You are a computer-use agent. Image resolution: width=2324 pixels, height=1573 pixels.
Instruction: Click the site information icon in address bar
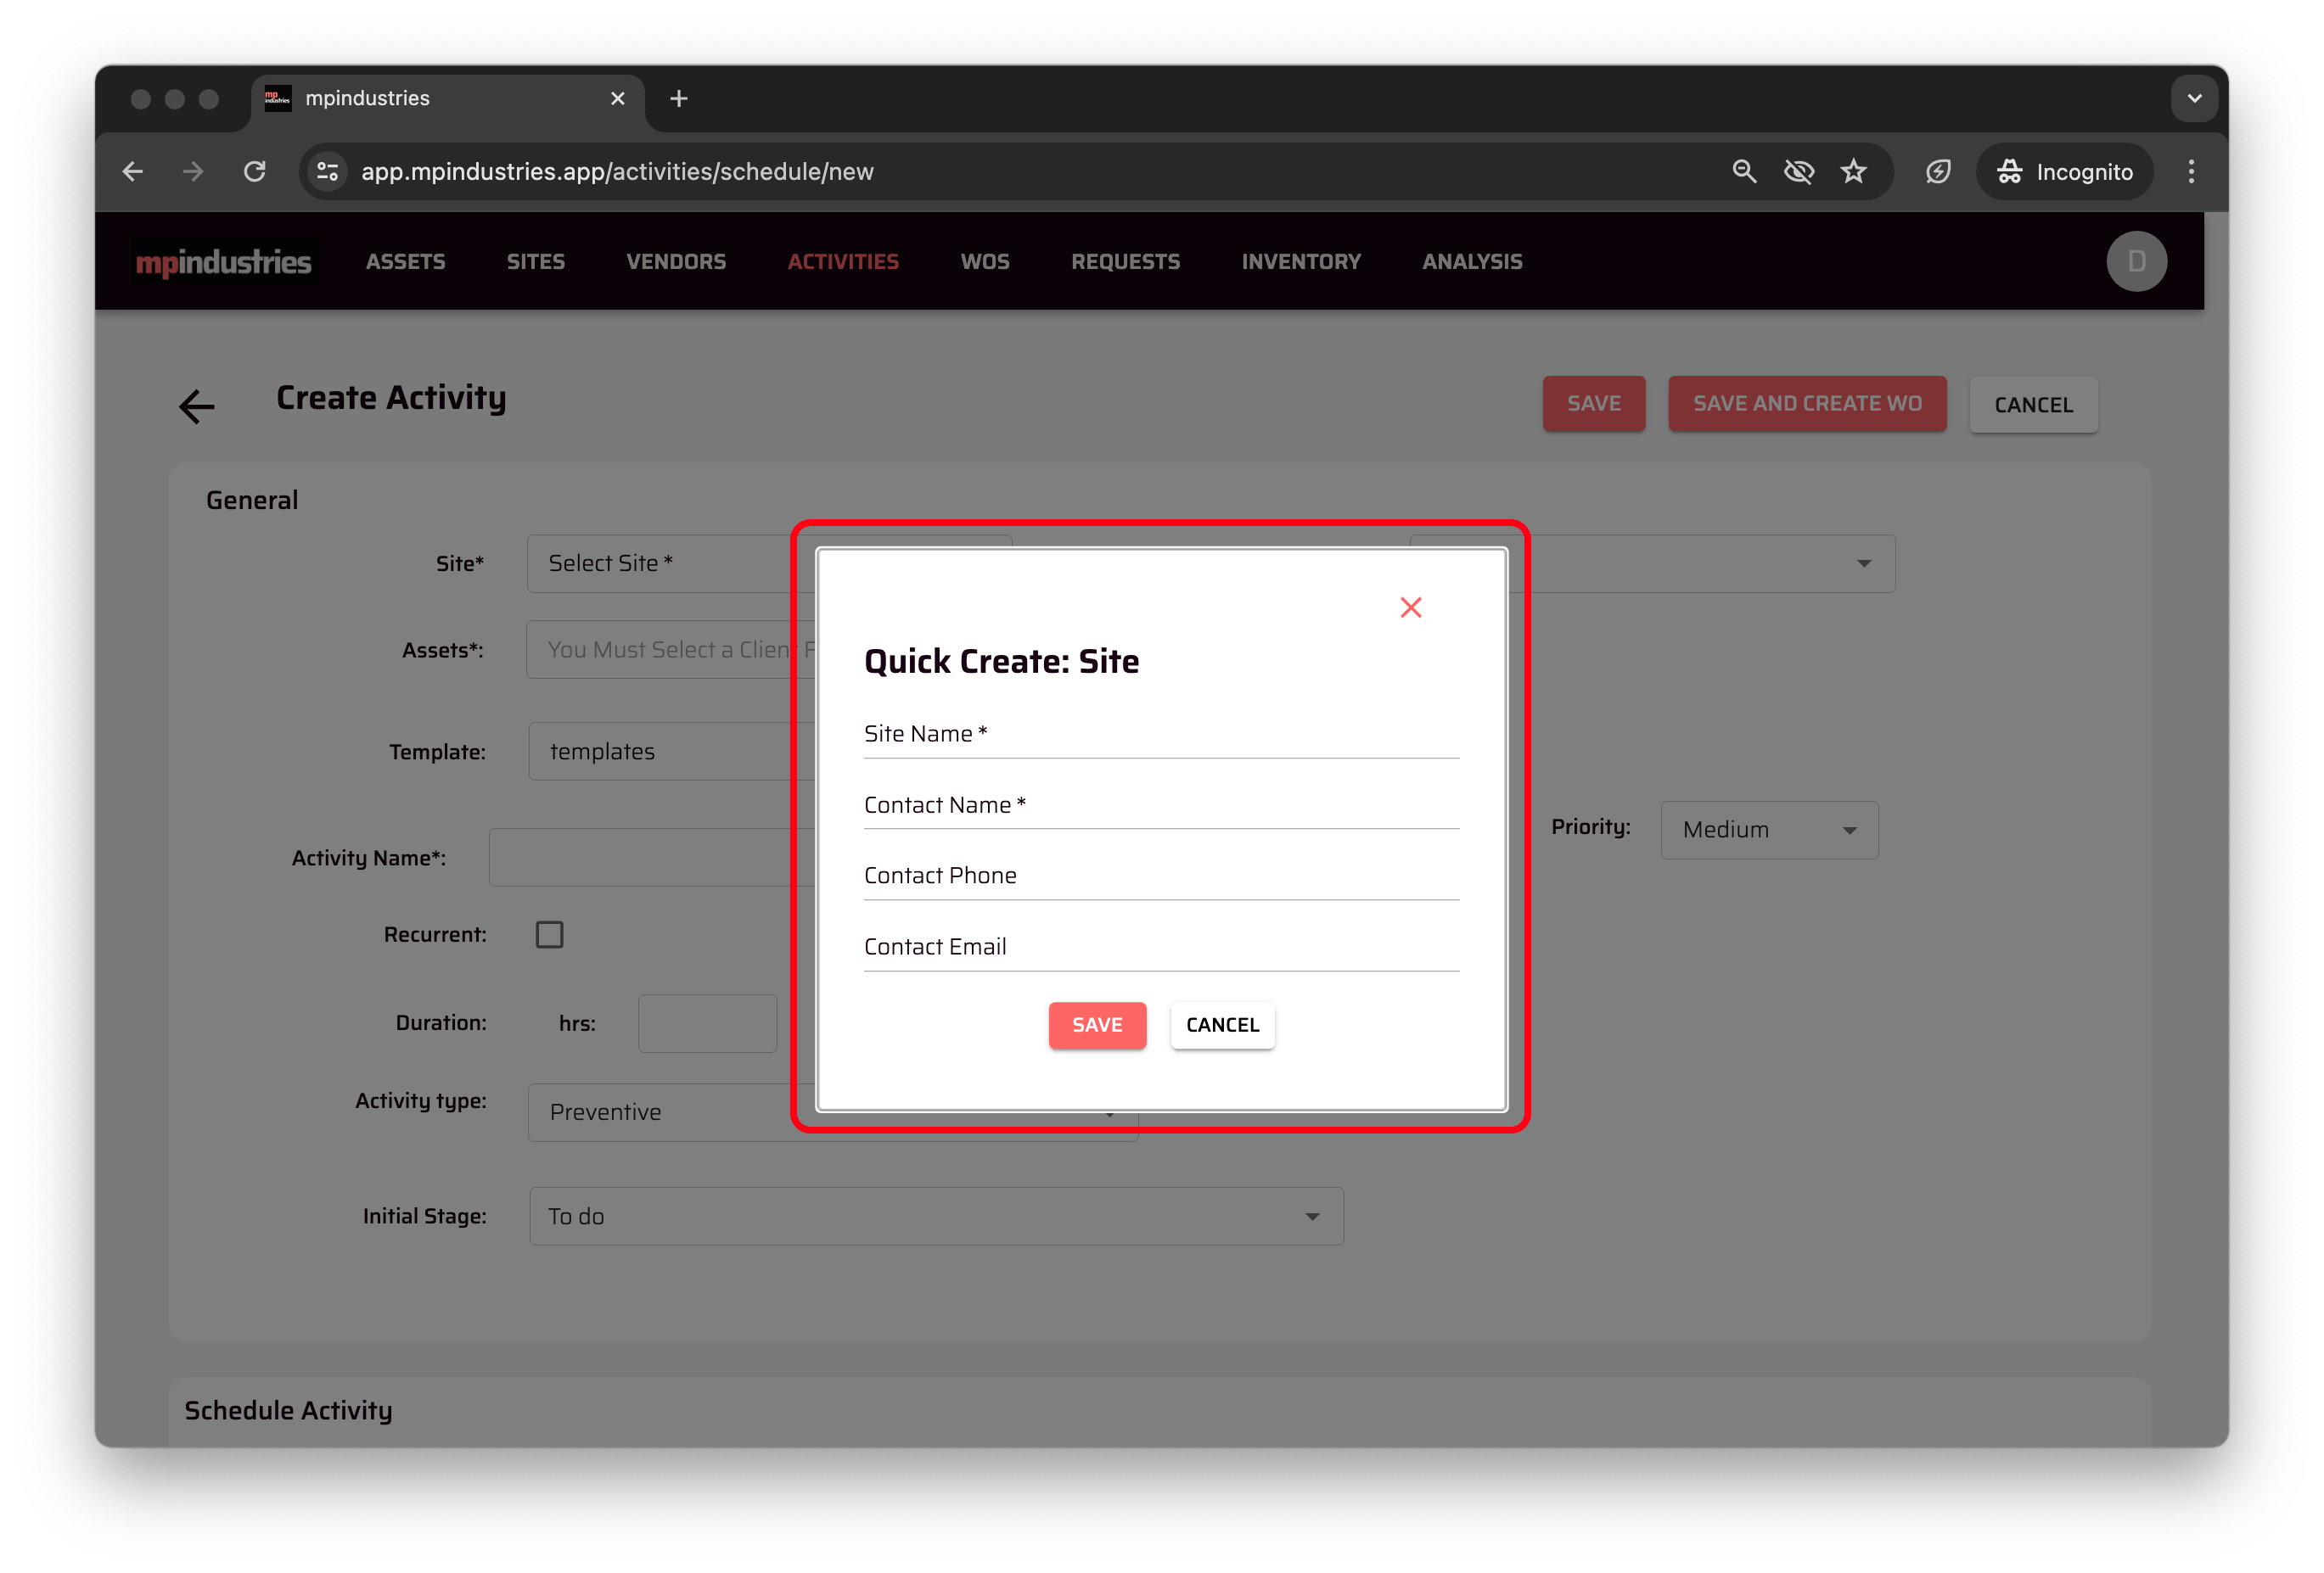click(328, 172)
